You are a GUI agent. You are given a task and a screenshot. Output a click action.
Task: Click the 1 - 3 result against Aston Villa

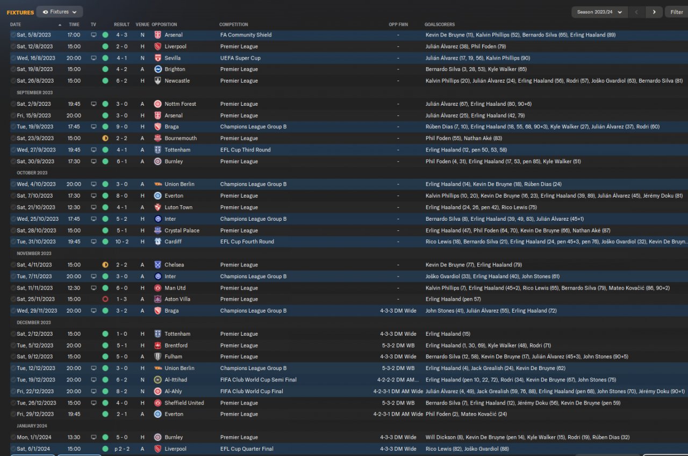tap(121, 299)
